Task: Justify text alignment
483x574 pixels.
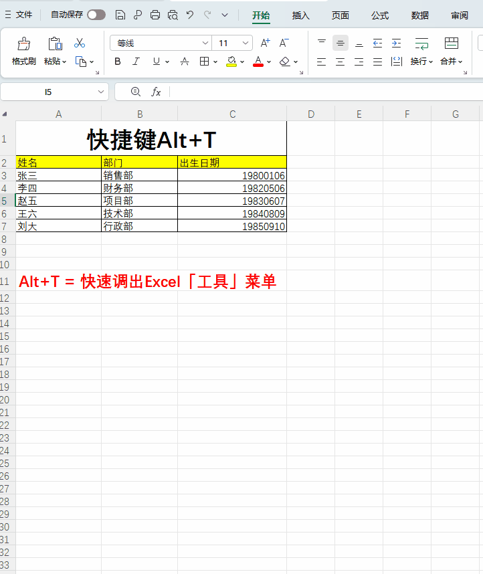Action: pyautogui.click(x=377, y=62)
